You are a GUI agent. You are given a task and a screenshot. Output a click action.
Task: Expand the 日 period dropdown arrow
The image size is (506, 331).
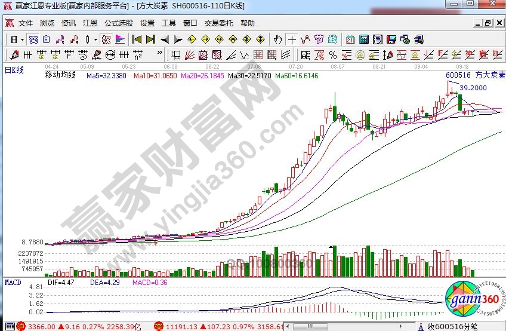pyautogui.click(x=22, y=39)
